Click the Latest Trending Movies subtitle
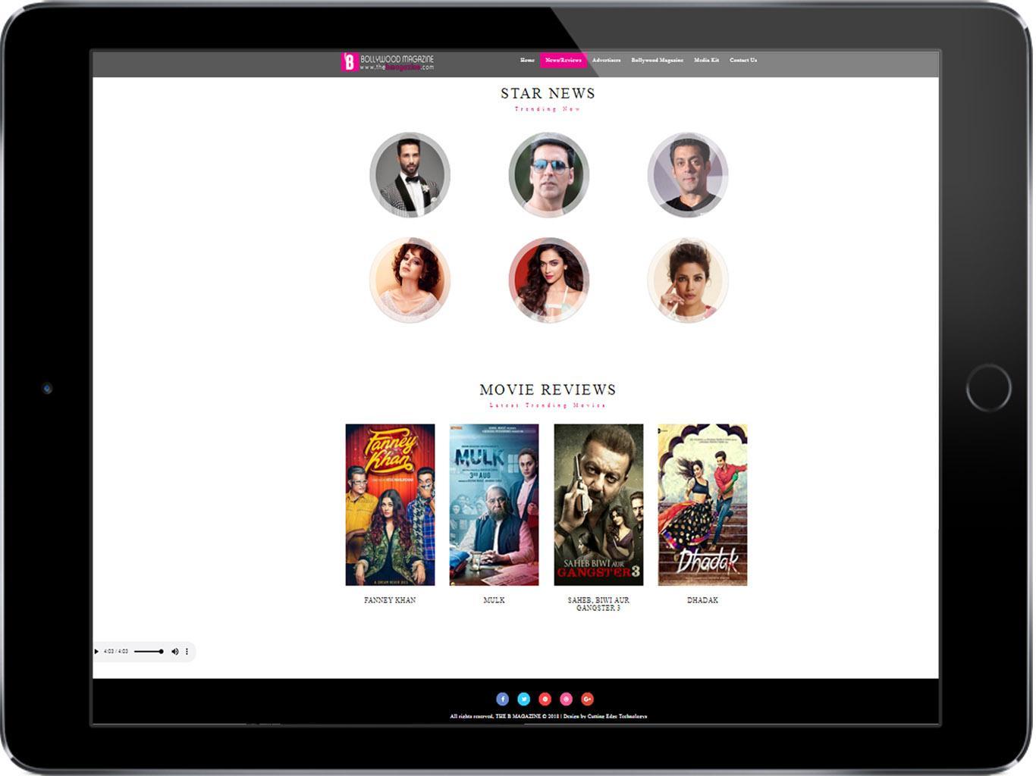The image size is (1036, 776). coord(548,405)
